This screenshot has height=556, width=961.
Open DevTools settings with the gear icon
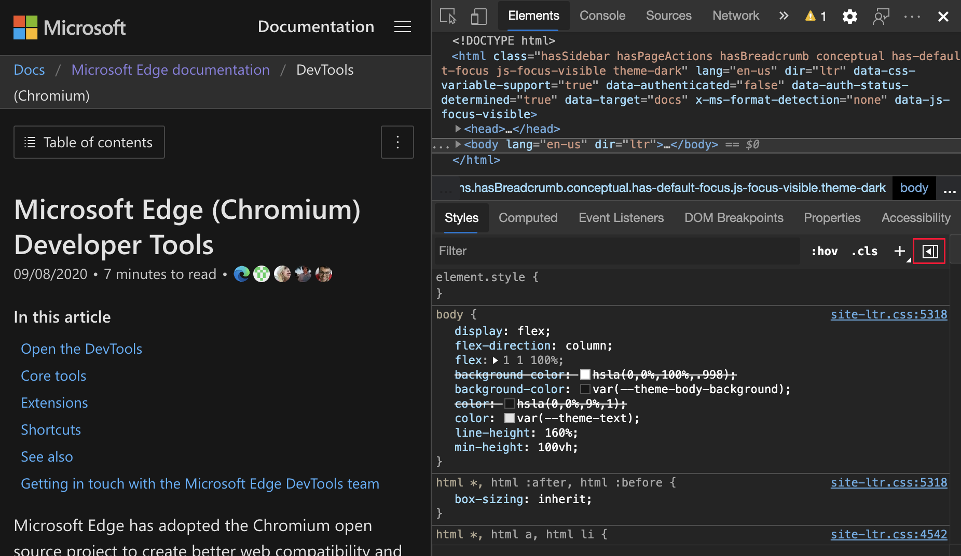(x=850, y=16)
